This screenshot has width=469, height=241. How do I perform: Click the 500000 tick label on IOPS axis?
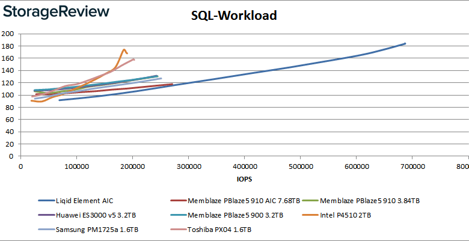pyautogui.click(x=300, y=166)
